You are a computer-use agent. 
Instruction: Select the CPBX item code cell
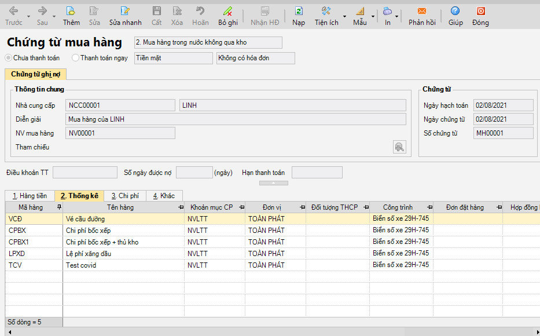tap(34, 230)
